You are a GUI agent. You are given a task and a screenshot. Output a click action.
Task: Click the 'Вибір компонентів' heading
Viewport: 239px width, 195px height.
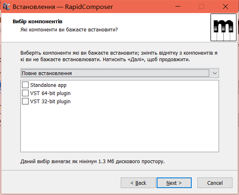(x=38, y=22)
